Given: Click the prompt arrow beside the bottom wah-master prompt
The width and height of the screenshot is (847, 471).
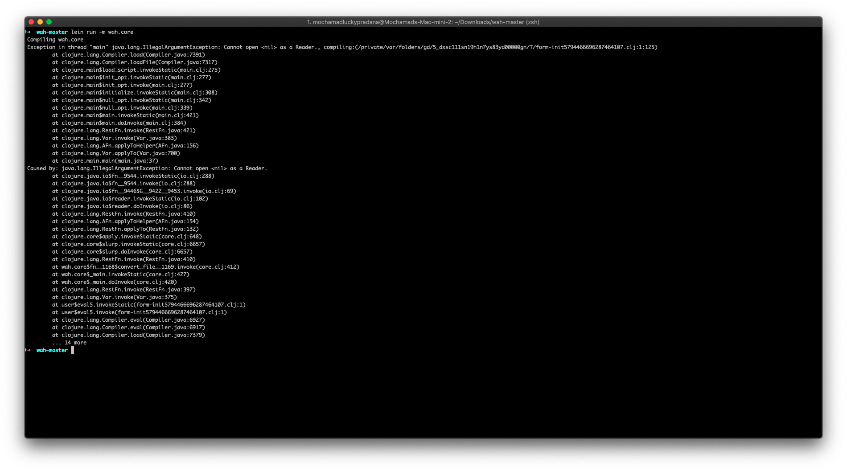Looking at the screenshot, I should click(28, 350).
